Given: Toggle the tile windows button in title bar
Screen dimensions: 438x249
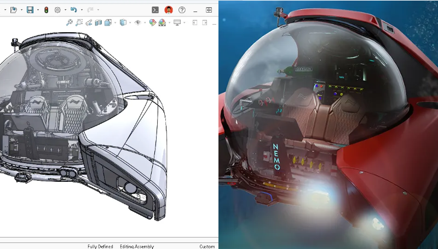Looking at the screenshot, I should pyautogui.click(x=209, y=10).
